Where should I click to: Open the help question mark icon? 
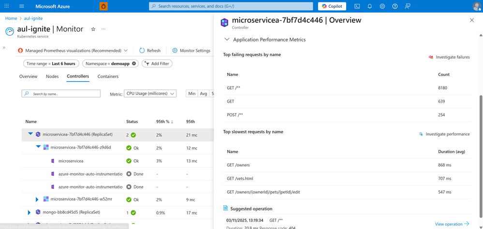point(395,6)
